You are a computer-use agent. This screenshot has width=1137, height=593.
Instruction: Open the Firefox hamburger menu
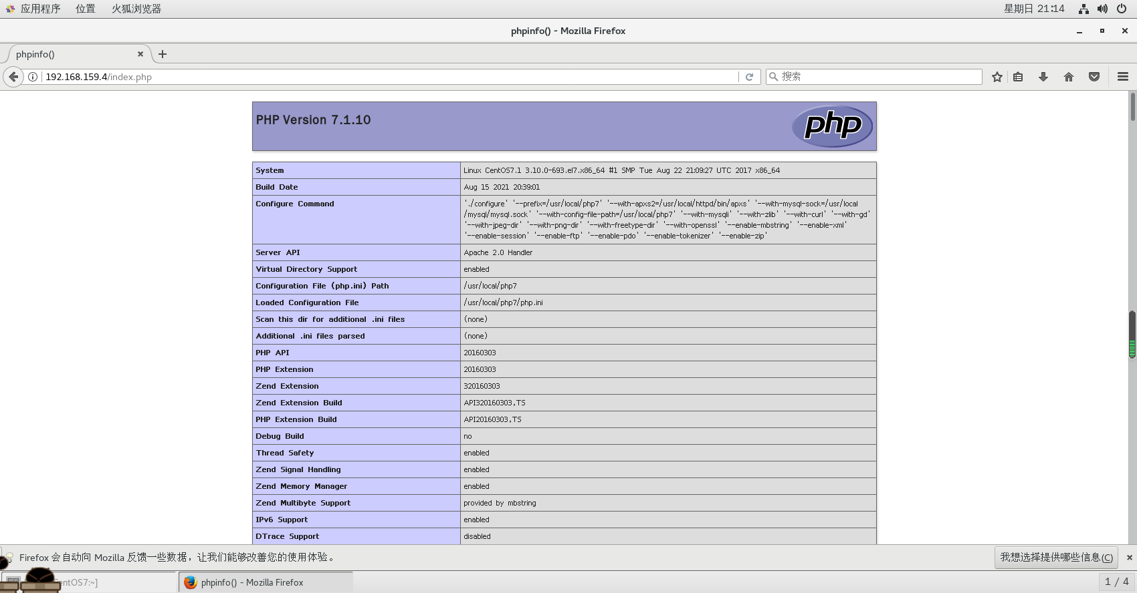click(x=1123, y=77)
